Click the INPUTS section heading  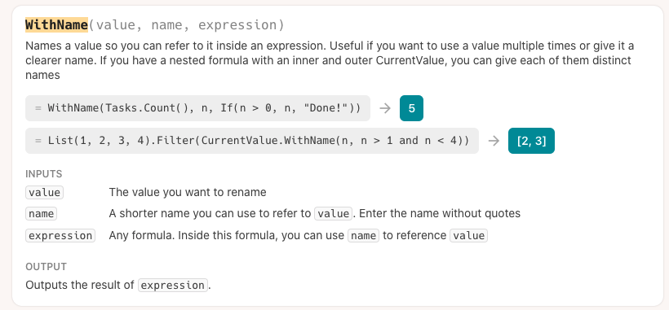(x=44, y=174)
